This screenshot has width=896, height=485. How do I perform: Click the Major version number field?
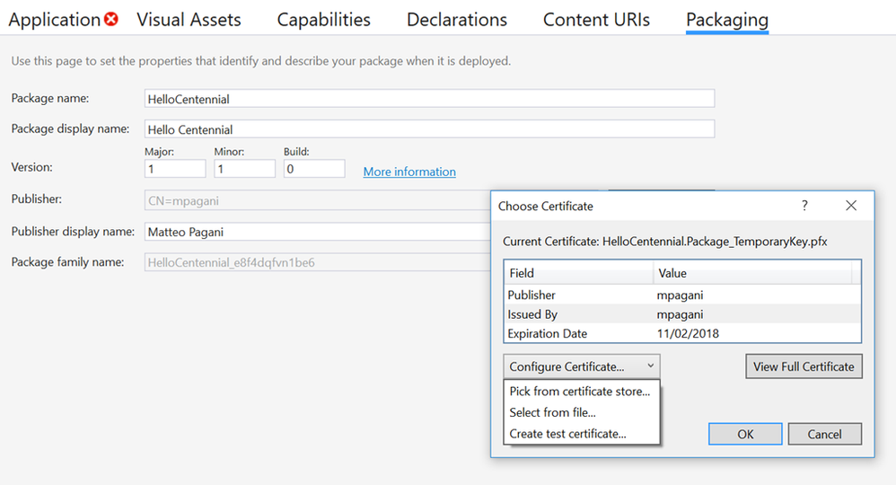[175, 169]
